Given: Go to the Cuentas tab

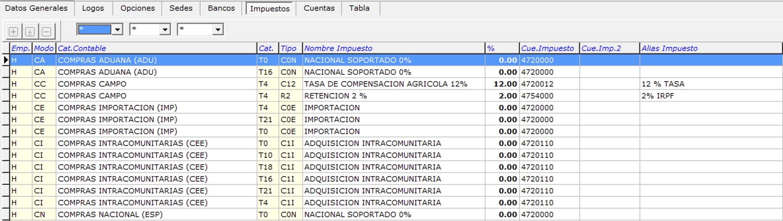Looking at the screenshot, I should click(319, 8).
